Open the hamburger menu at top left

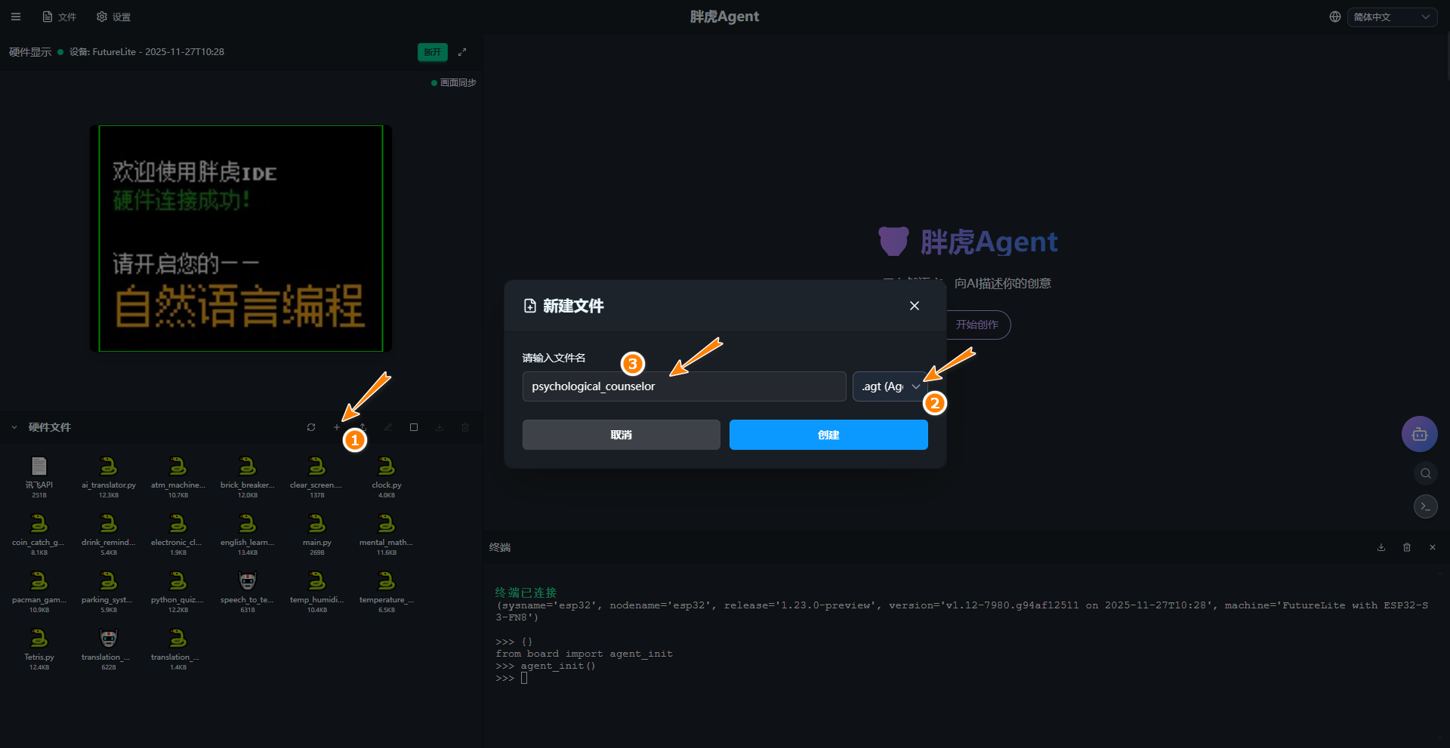[16, 17]
